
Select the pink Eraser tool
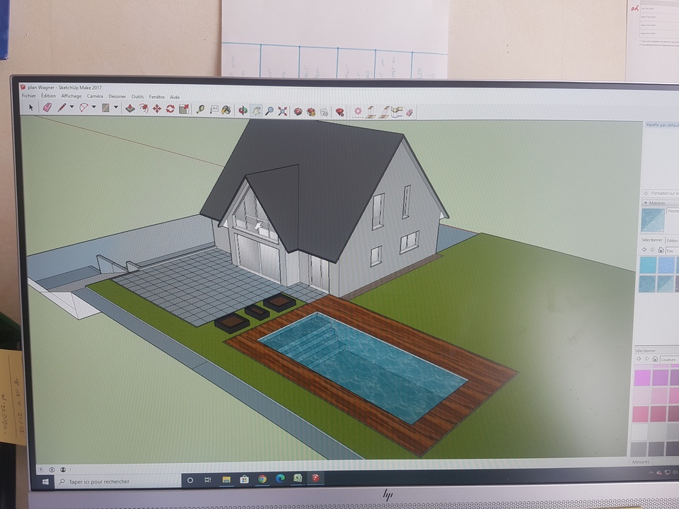47,107
